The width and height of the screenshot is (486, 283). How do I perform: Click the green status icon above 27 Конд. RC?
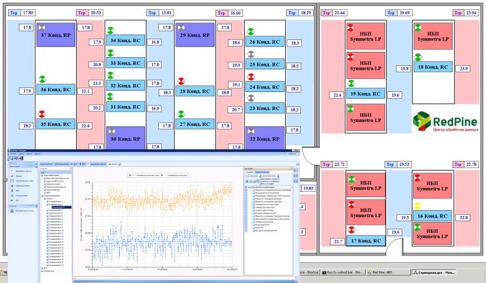[181, 114]
